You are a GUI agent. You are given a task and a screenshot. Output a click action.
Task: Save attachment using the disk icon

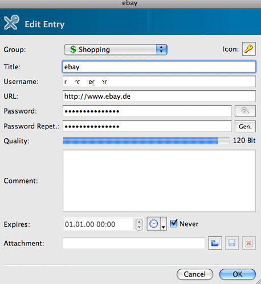pyautogui.click(x=232, y=243)
